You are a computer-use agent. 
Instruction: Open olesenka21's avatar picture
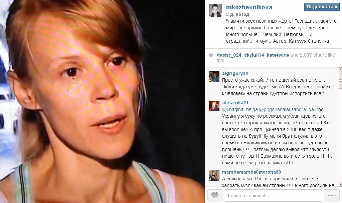click(214, 106)
